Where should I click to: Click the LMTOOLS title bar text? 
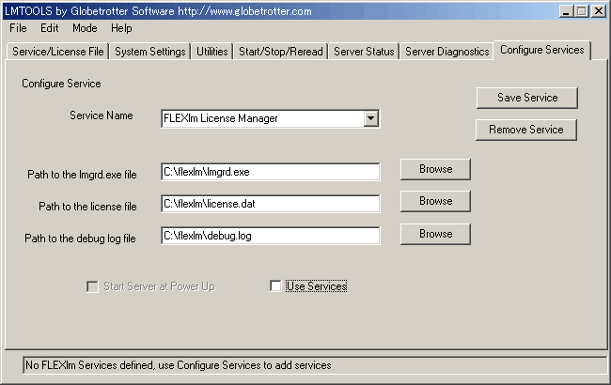point(158,11)
